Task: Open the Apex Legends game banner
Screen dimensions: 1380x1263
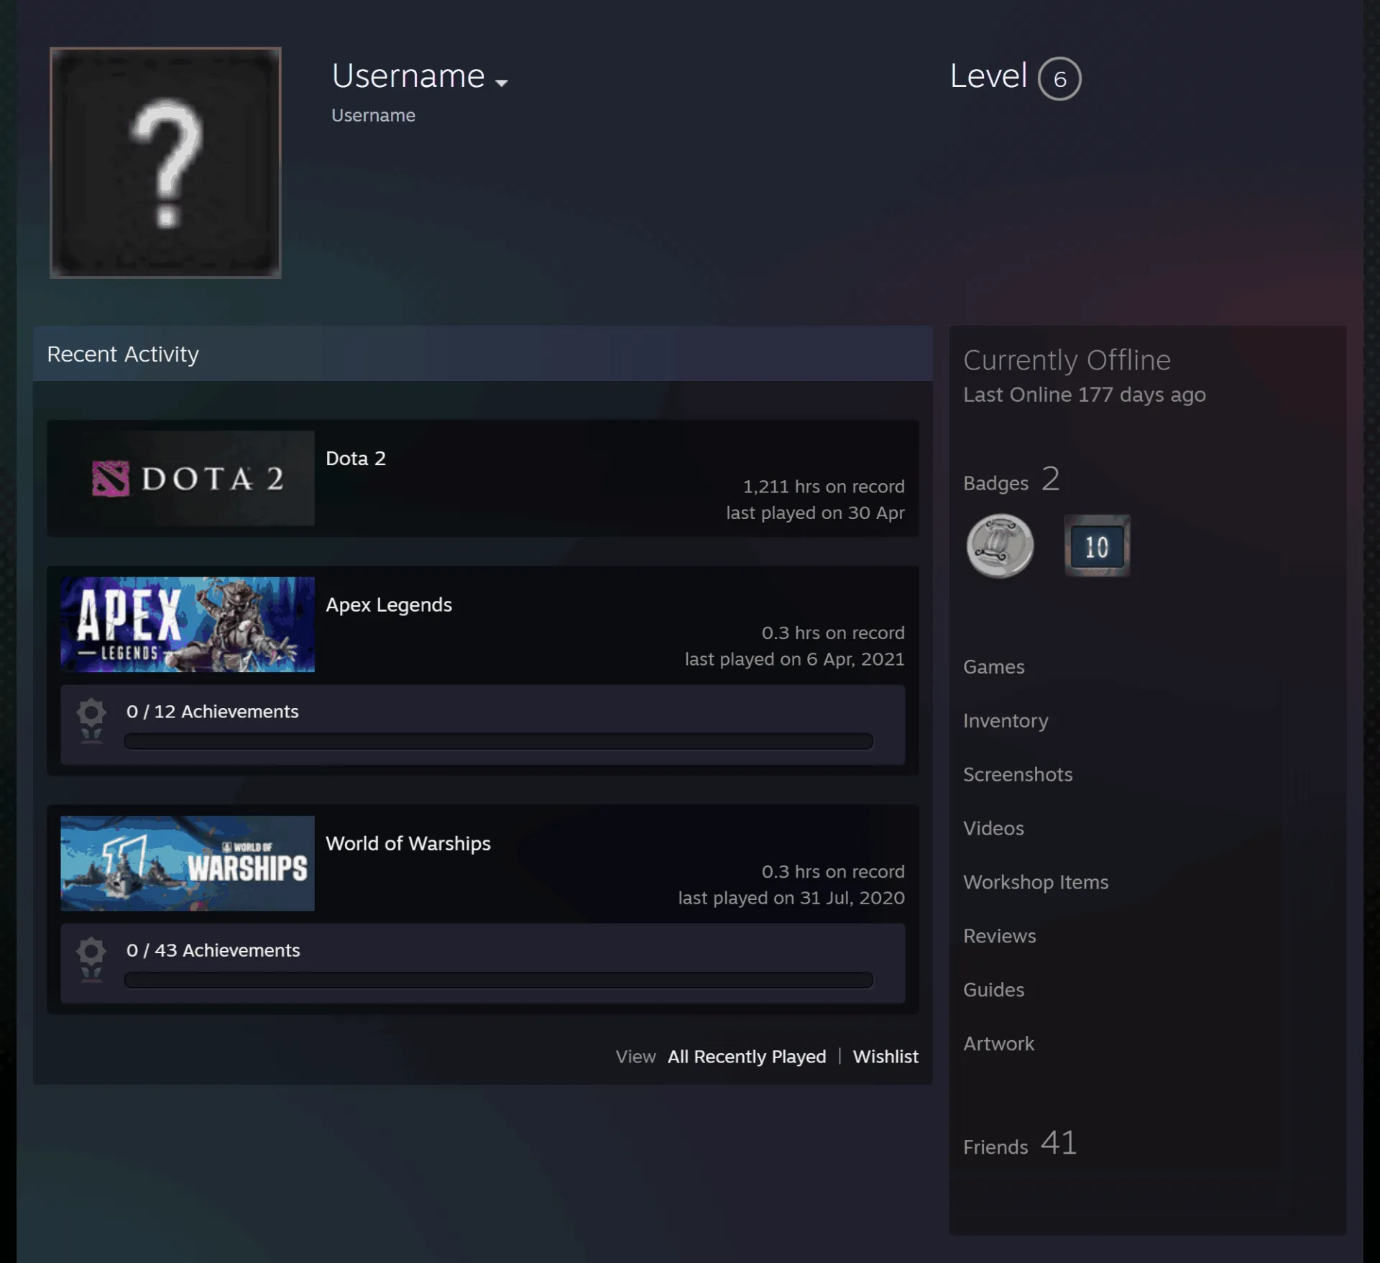Action: click(x=188, y=624)
